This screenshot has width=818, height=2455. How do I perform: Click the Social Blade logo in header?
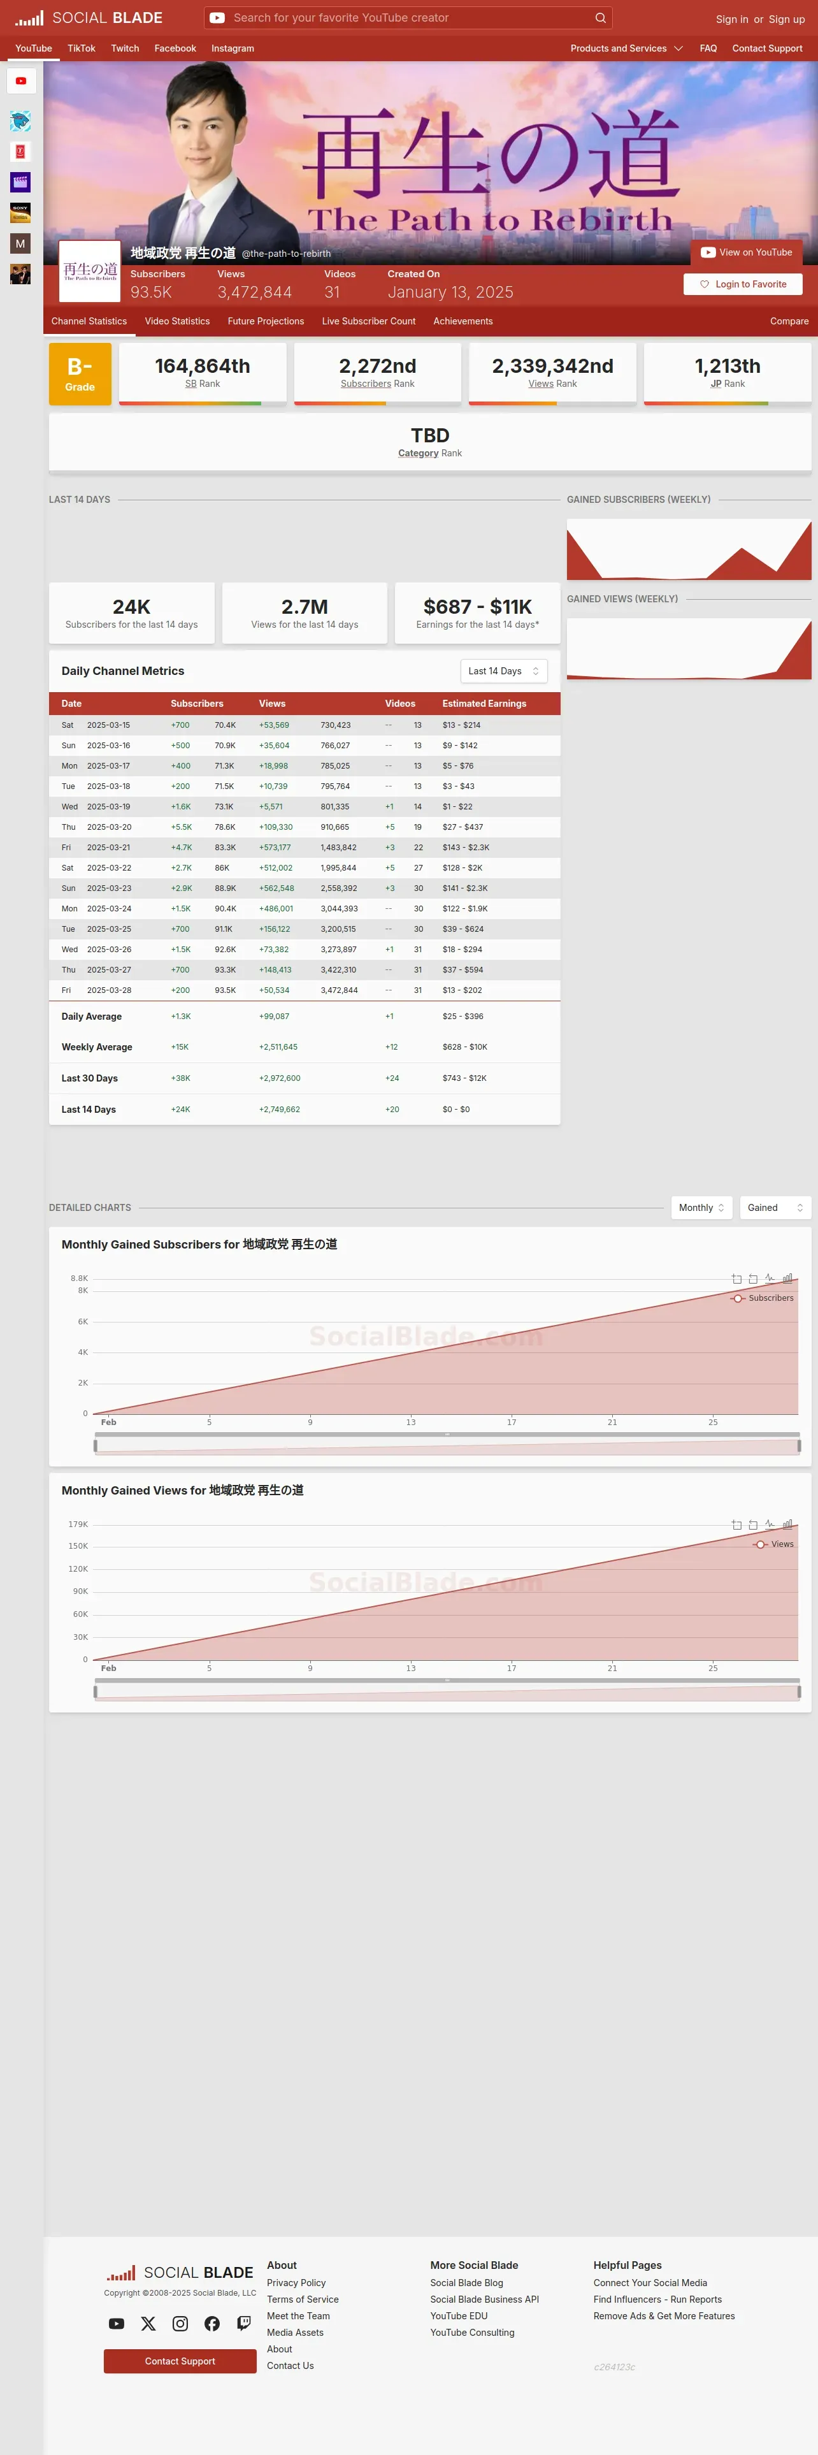(x=89, y=18)
